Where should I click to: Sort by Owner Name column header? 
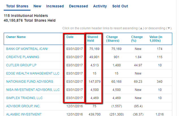[x=16, y=37]
